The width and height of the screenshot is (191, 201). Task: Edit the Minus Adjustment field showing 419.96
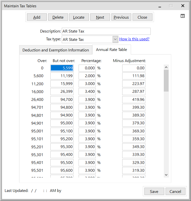click(134, 99)
